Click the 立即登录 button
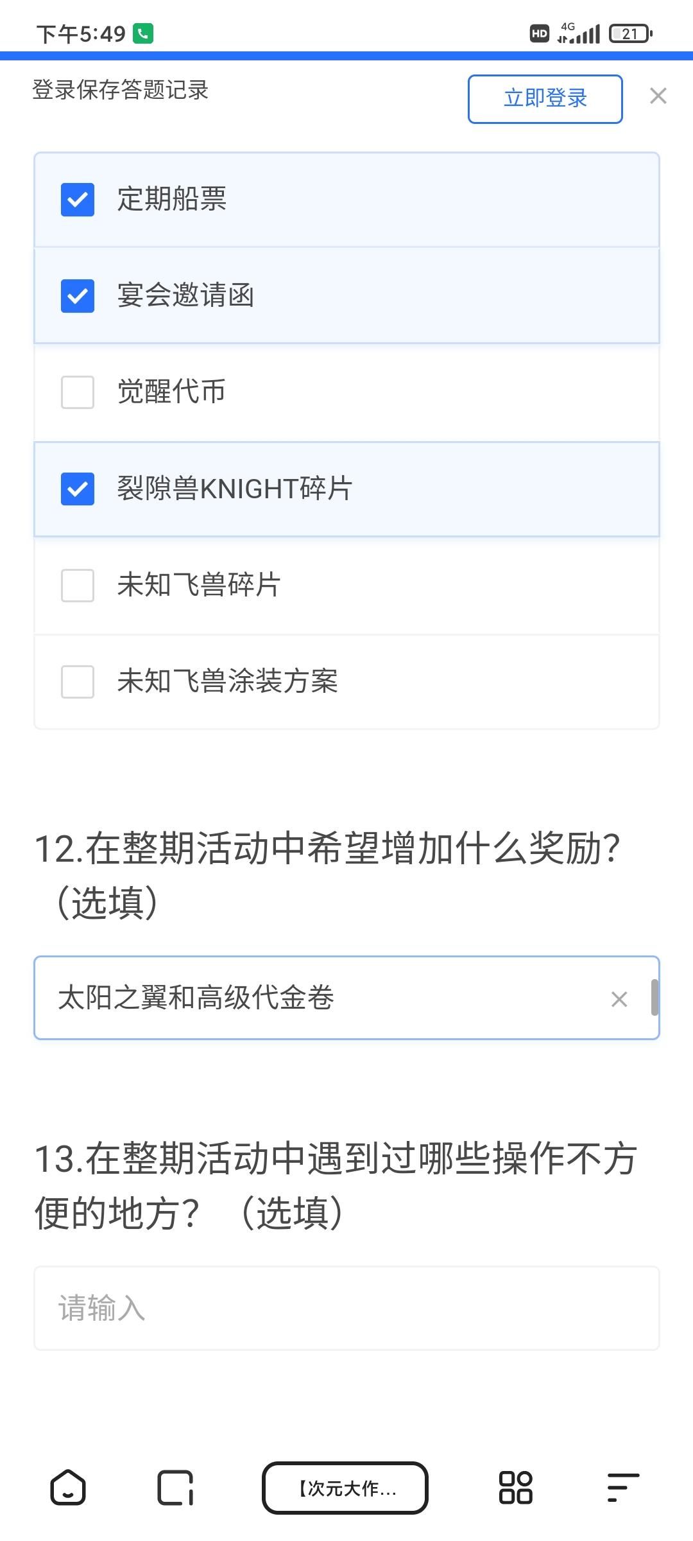The image size is (693, 1541). point(545,99)
